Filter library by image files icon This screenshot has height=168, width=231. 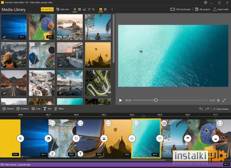84,9
